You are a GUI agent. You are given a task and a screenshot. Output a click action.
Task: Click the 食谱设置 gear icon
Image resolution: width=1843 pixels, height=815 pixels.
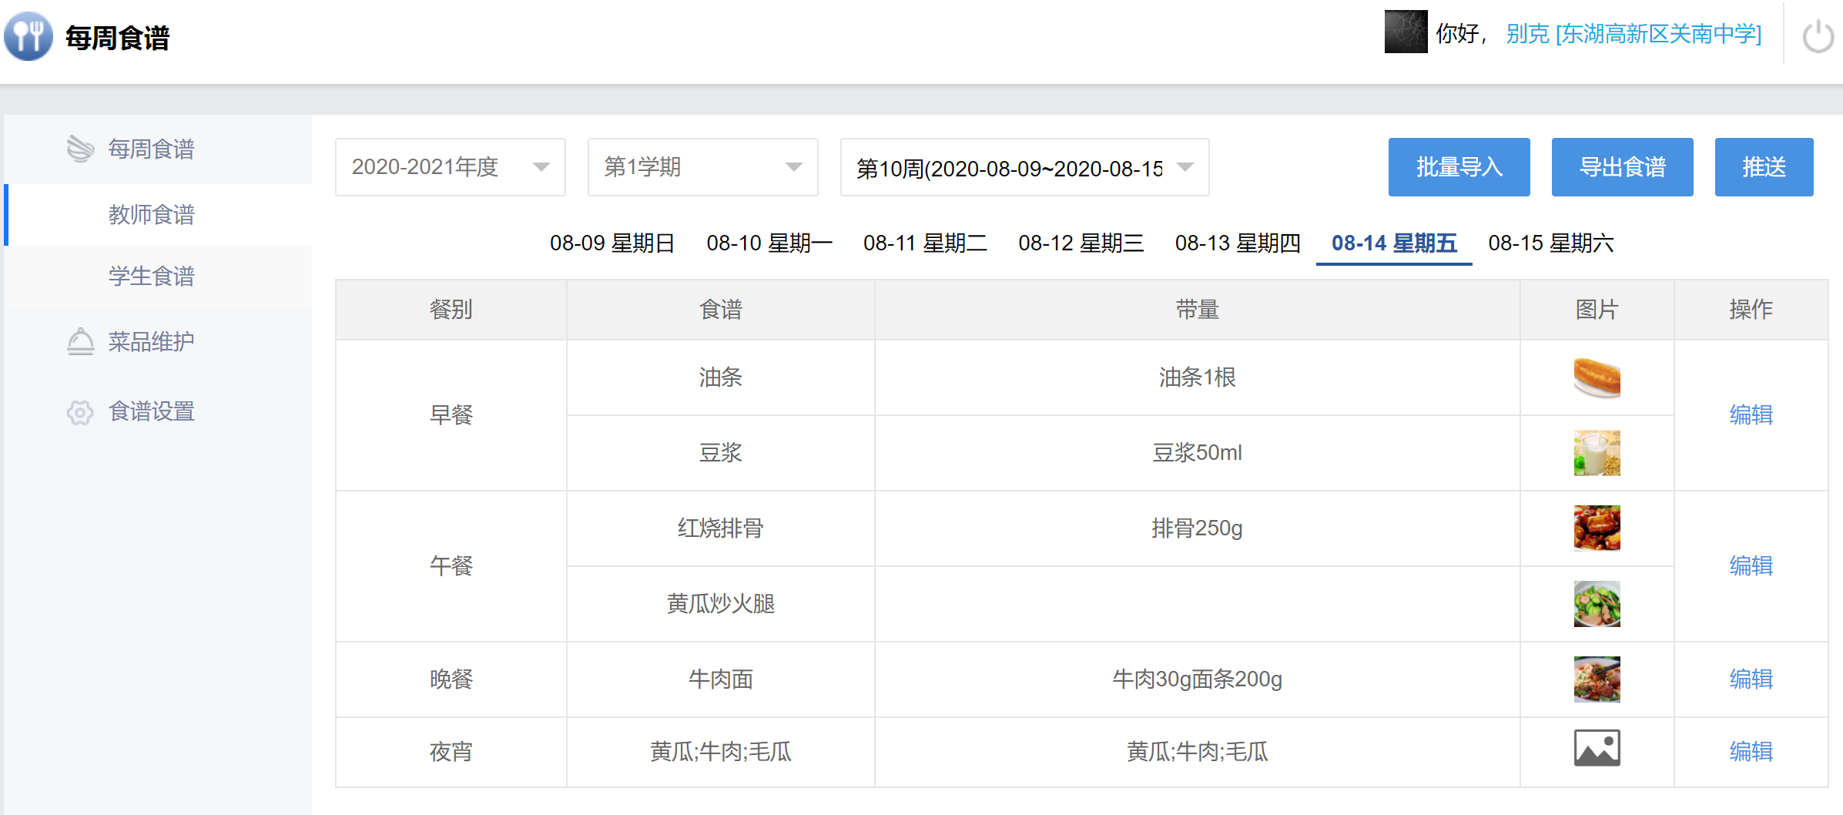pyautogui.click(x=80, y=412)
